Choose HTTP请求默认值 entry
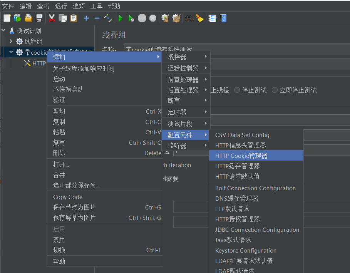Image resolution: width=350 pixels, height=273 pixels. 256,176
